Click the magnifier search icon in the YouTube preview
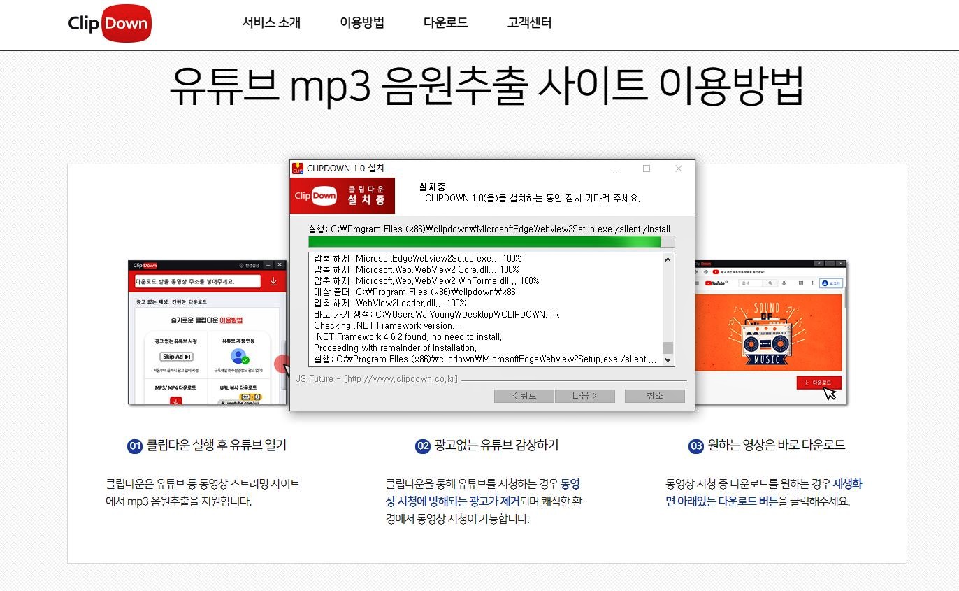Screen dimensions: 959x591 (770, 283)
